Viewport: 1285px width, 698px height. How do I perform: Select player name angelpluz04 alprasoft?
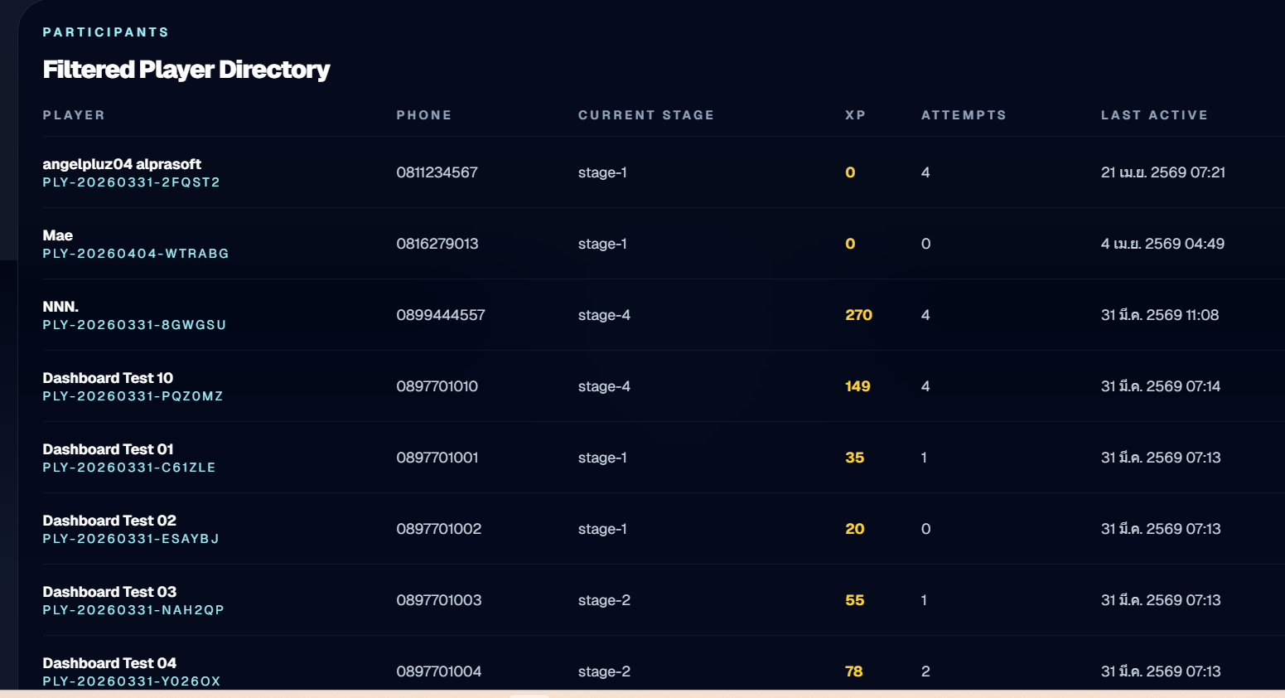click(122, 164)
